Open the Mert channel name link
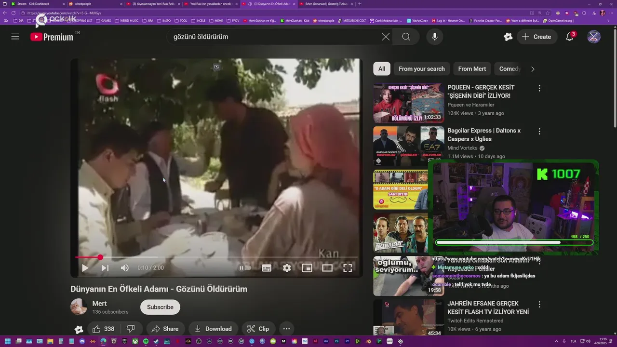This screenshot has width=617, height=347. [100, 304]
